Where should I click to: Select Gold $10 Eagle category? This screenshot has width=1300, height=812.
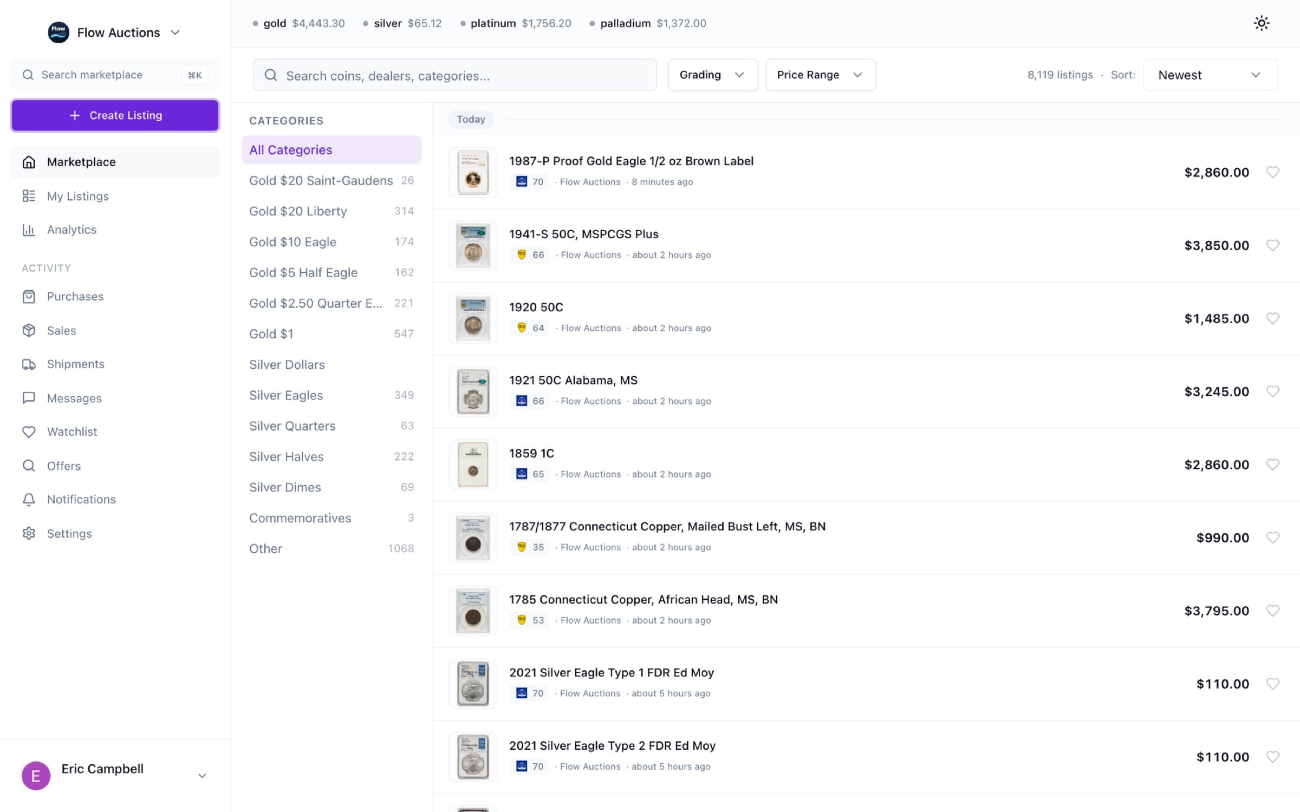coord(331,242)
